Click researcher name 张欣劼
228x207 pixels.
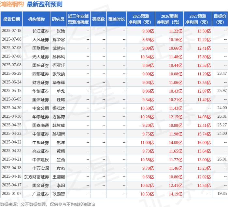59,74
